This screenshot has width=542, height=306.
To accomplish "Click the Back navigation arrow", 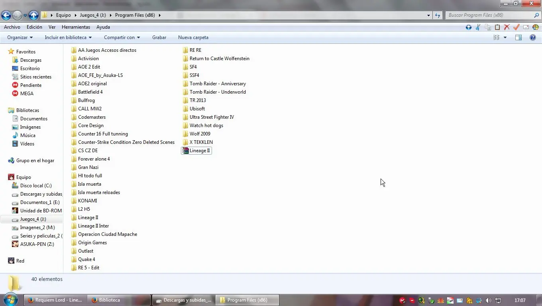I will (6, 15).
